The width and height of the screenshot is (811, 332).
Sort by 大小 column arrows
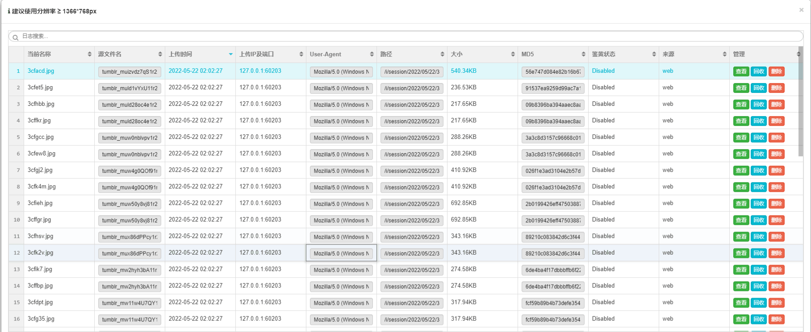click(x=513, y=54)
